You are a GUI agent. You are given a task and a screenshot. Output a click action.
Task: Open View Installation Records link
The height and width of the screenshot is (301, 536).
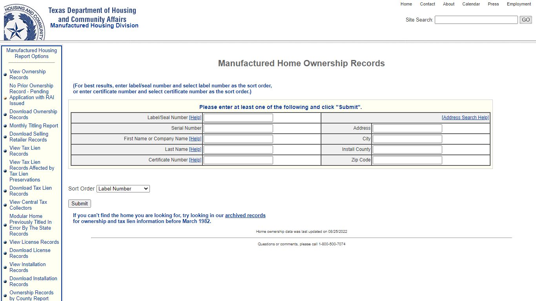tap(27, 267)
